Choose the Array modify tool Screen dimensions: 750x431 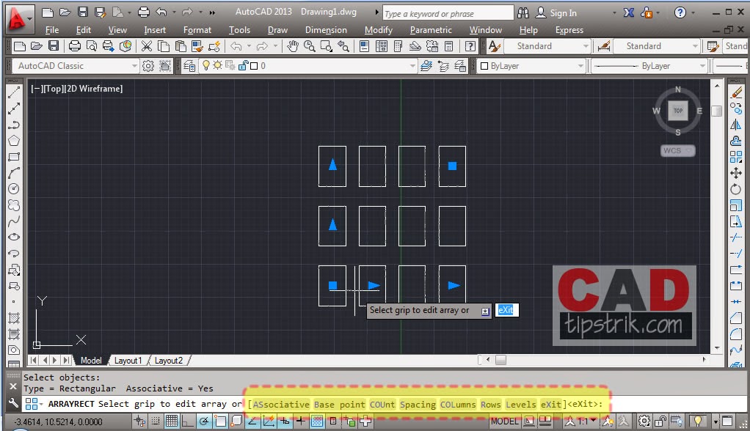[x=736, y=157]
